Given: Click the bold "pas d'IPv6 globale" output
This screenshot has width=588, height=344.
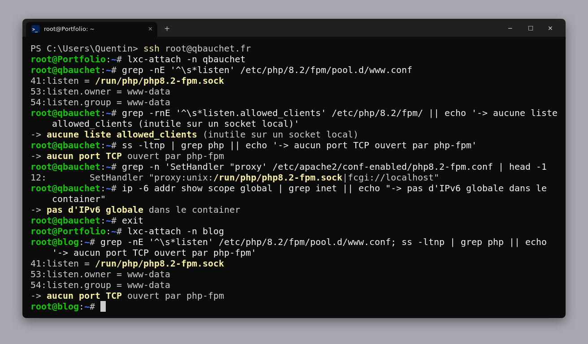Looking at the screenshot, I should tap(95, 210).
